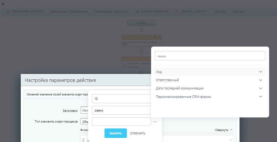
Task: Expand Персонализированные CRM-формы group
Action: click(261, 97)
